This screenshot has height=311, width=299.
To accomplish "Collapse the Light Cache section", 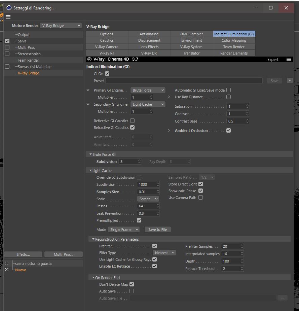I will 90,171.
